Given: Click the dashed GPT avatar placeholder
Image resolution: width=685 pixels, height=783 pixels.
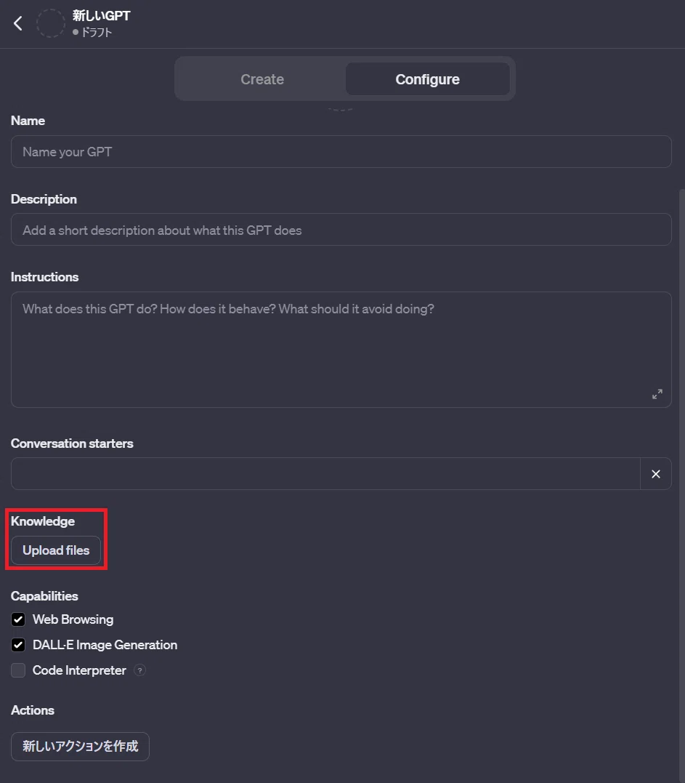Looking at the screenshot, I should click(50, 23).
